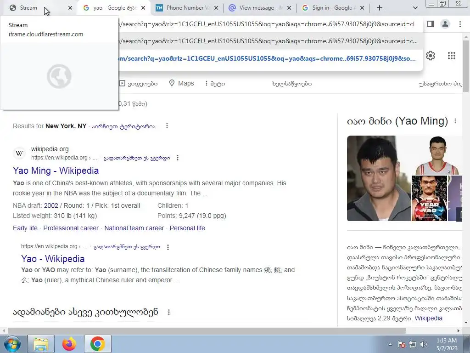Open a new browser tab
This screenshot has width=470, height=353.
click(380, 8)
